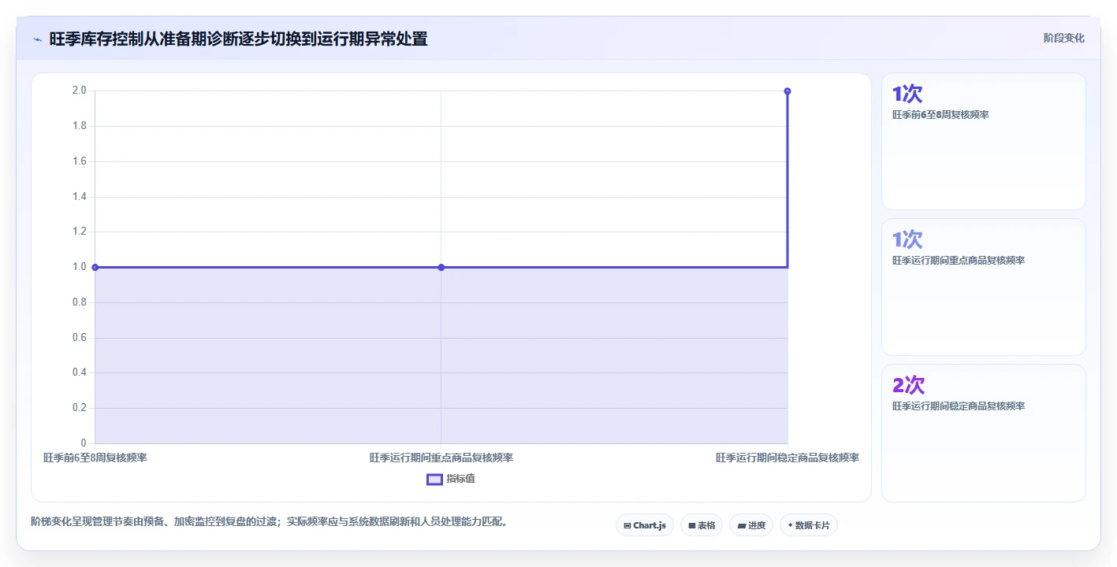Select the chart point at value 2.0

[787, 91]
